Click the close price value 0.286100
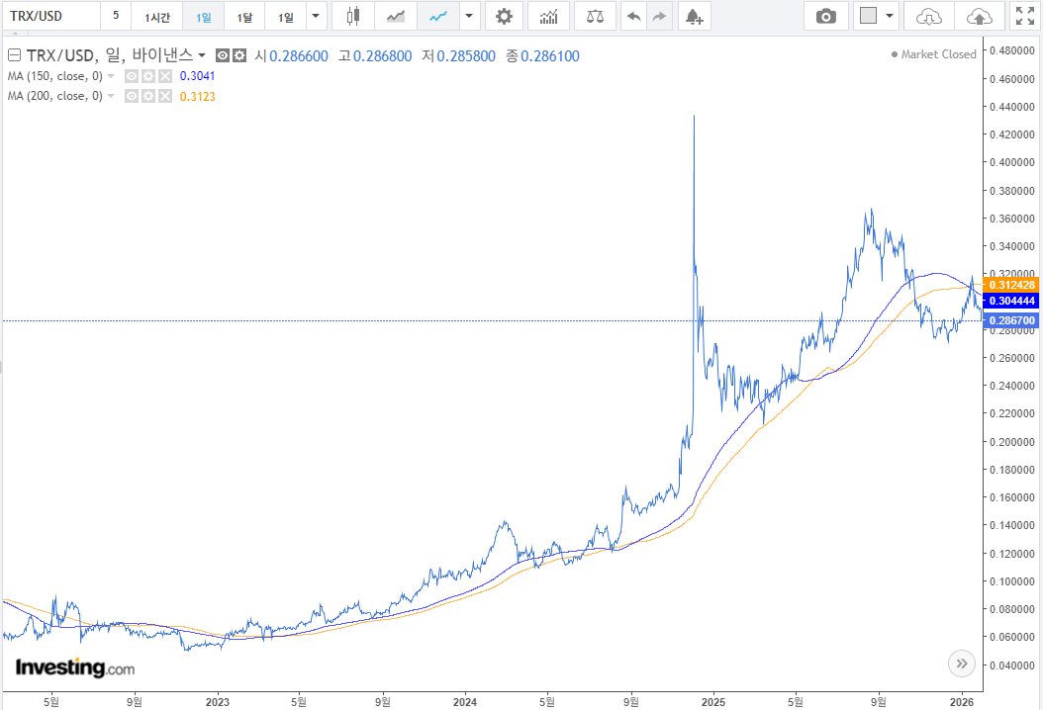The width and height of the screenshot is (1043, 710). tap(550, 56)
